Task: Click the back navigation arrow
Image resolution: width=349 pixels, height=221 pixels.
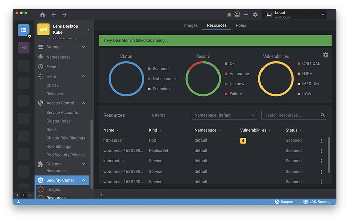Action: pos(54,15)
